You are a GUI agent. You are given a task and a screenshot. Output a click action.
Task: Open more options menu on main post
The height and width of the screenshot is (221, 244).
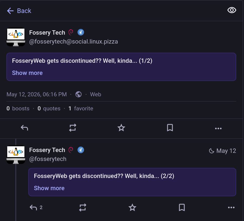218,128
